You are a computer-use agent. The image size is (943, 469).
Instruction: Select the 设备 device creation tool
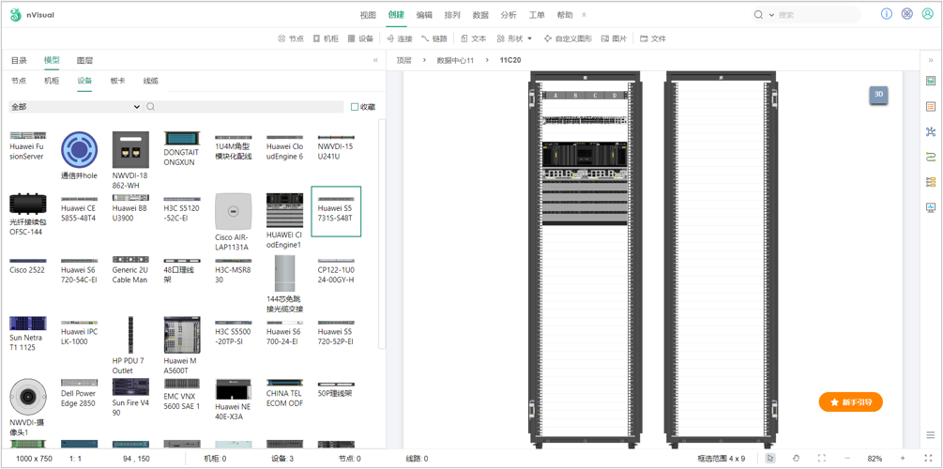[x=360, y=38]
